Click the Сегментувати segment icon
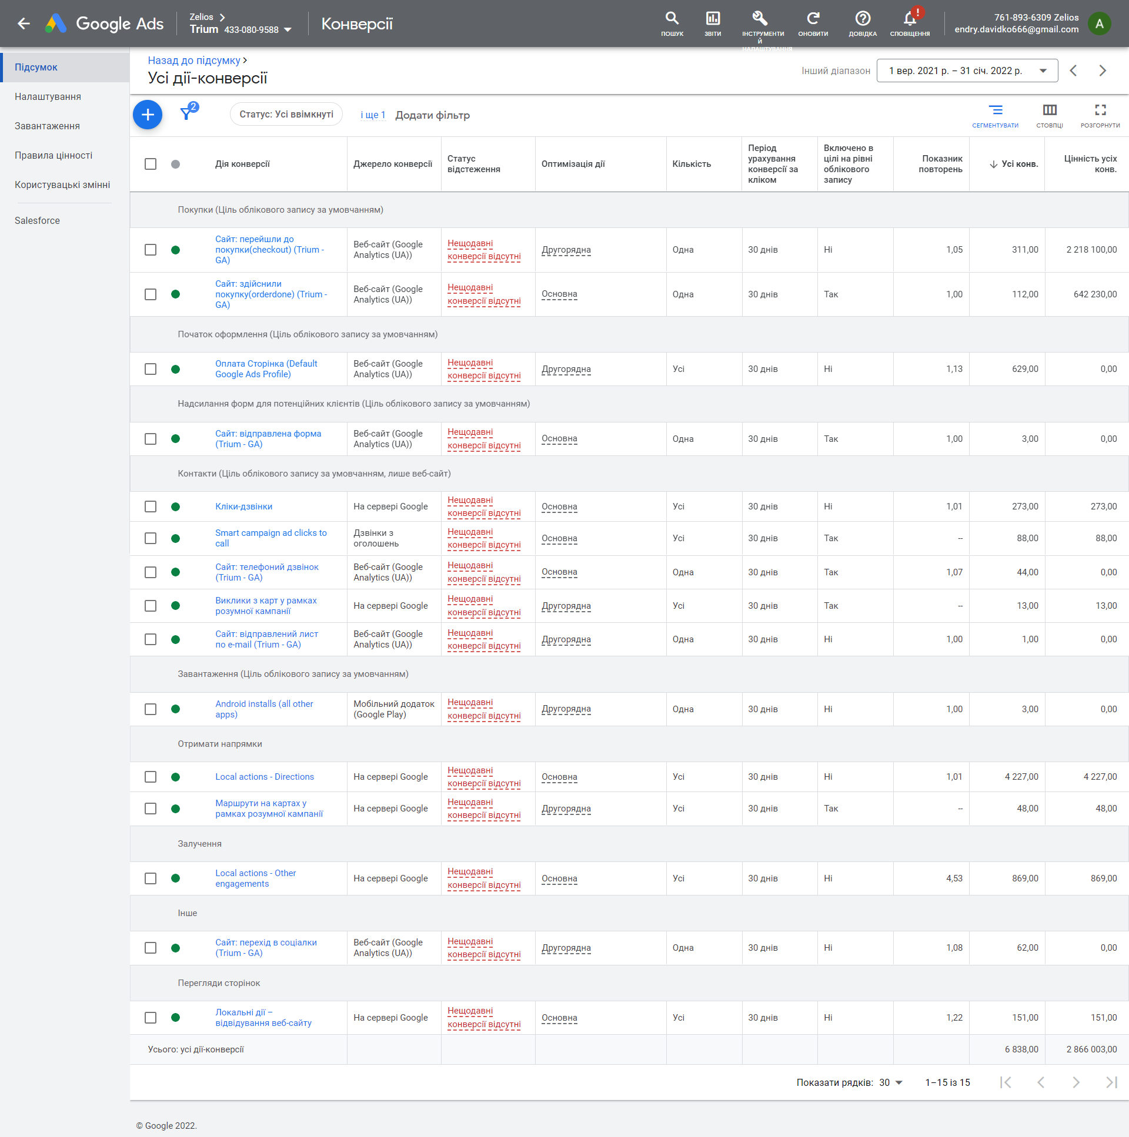This screenshot has width=1129, height=1137. click(996, 115)
